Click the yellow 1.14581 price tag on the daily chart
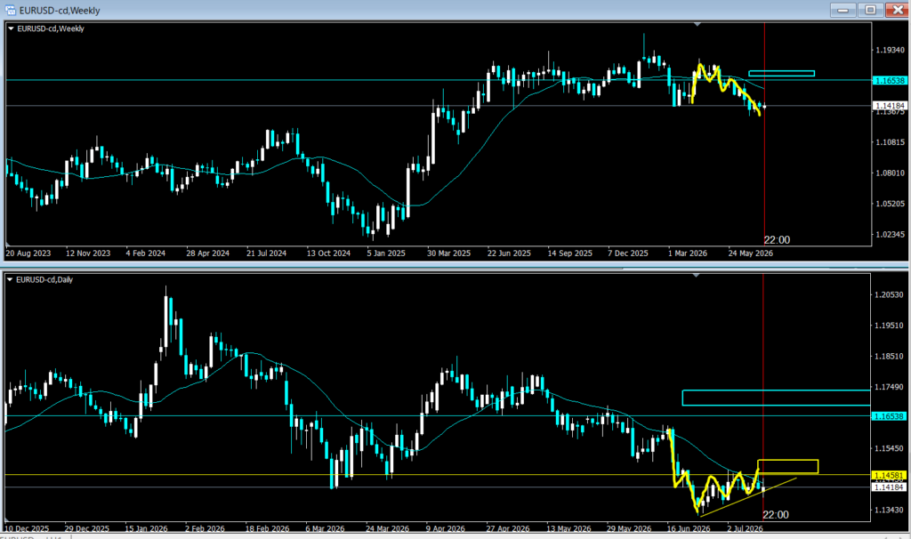 [889, 475]
